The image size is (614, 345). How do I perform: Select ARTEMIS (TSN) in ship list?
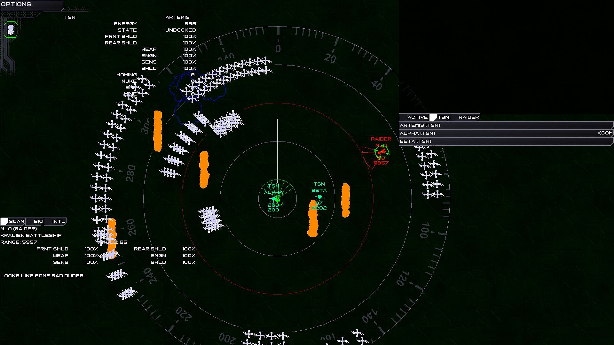click(x=420, y=125)
